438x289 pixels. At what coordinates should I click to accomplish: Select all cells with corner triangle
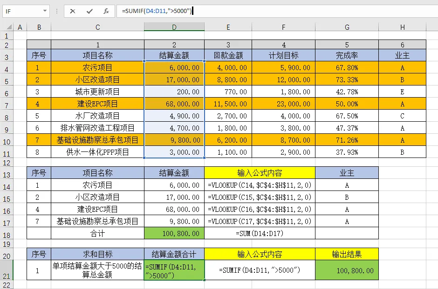coord(9,27)
